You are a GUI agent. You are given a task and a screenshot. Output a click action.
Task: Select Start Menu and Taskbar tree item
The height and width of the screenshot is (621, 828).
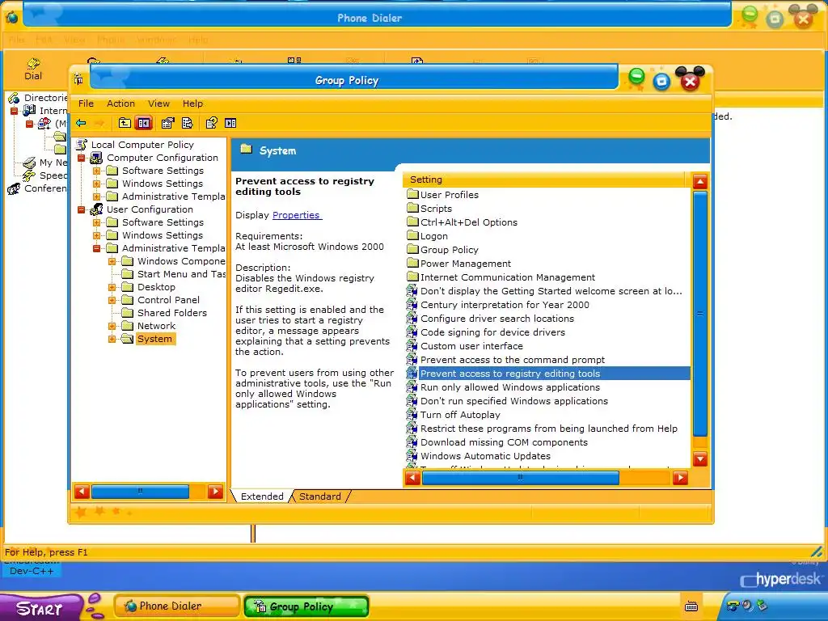pos(180,274)
